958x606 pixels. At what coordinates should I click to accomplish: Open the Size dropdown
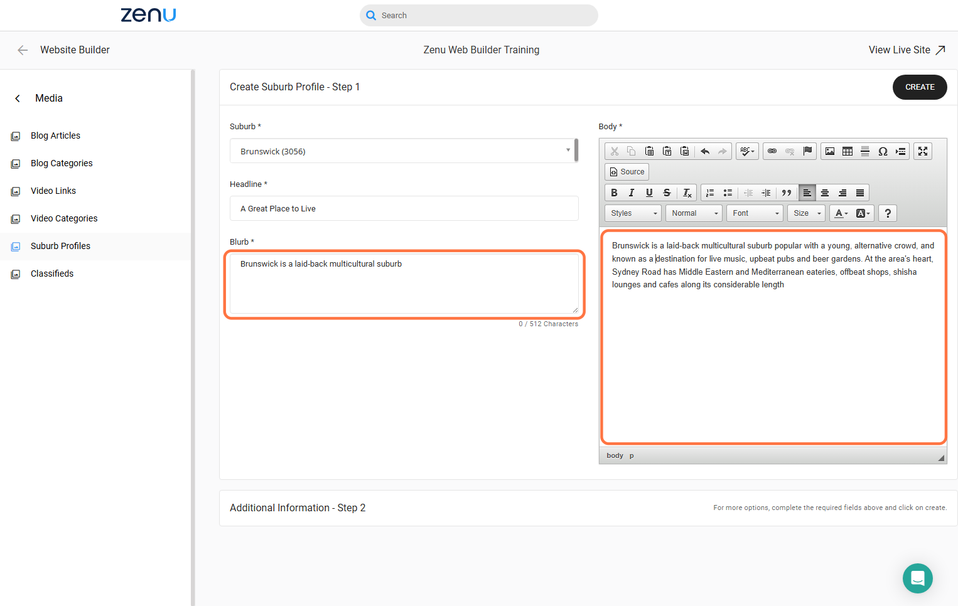coord(807,213)
